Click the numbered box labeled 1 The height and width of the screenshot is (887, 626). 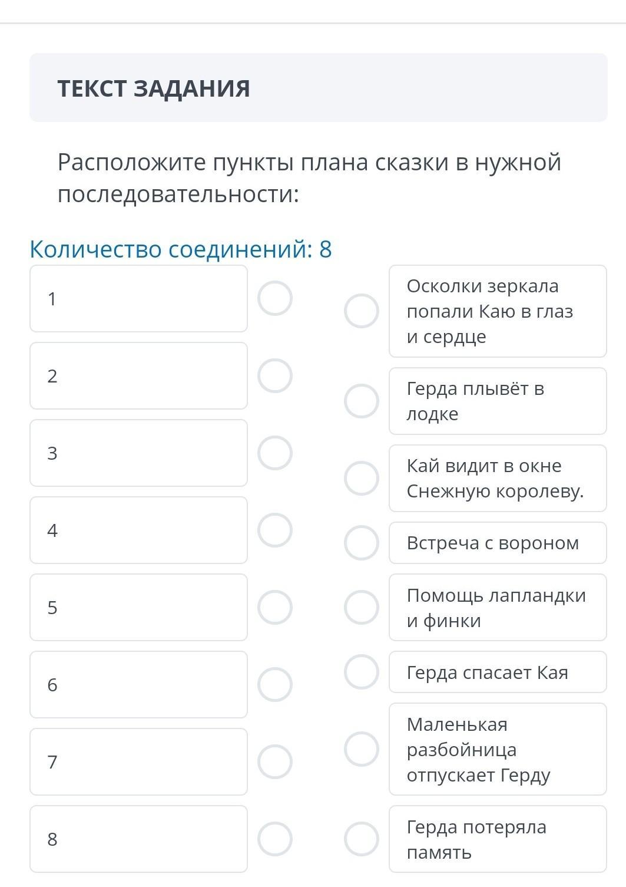tap(138, 299)
